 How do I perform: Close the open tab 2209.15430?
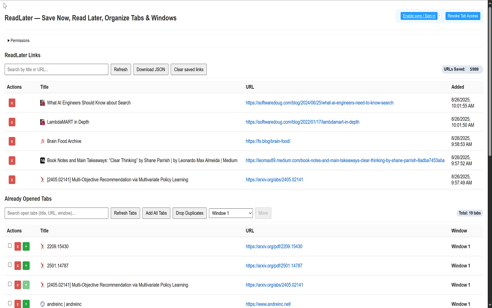point(18,246)
